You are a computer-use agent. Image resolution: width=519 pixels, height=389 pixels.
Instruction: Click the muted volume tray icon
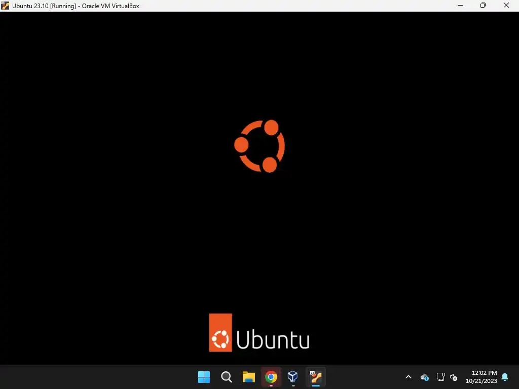454,377
